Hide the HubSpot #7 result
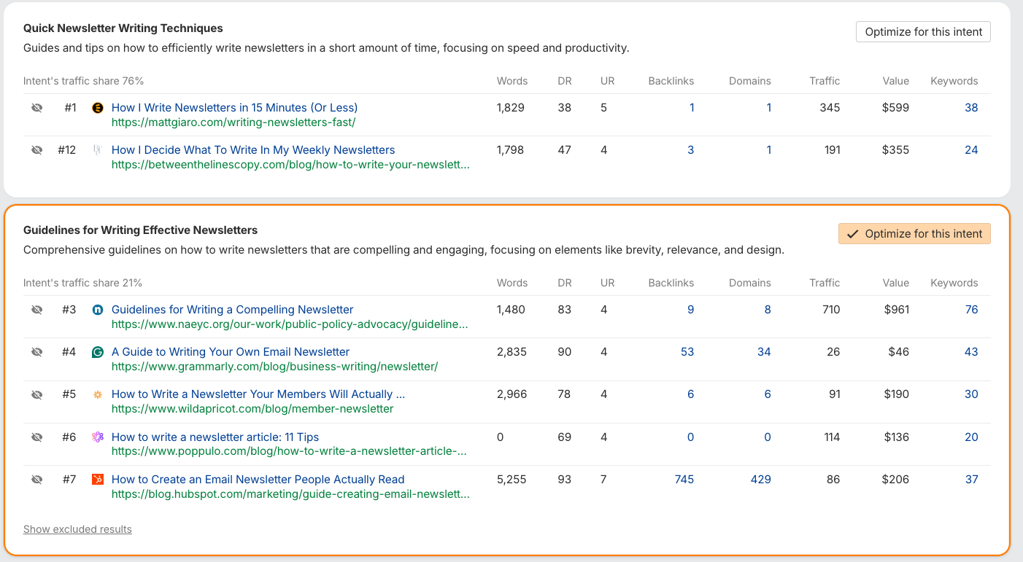1023x562 pixels. [x=36, y=479]
